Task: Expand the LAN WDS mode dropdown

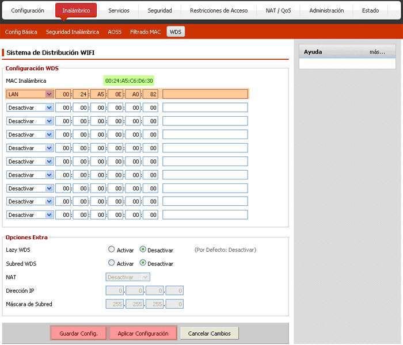Action: pyautogui.click(x=30, y=94)
